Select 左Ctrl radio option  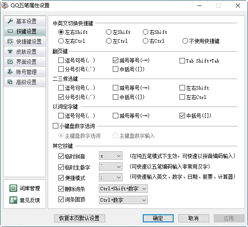[109, 41]
